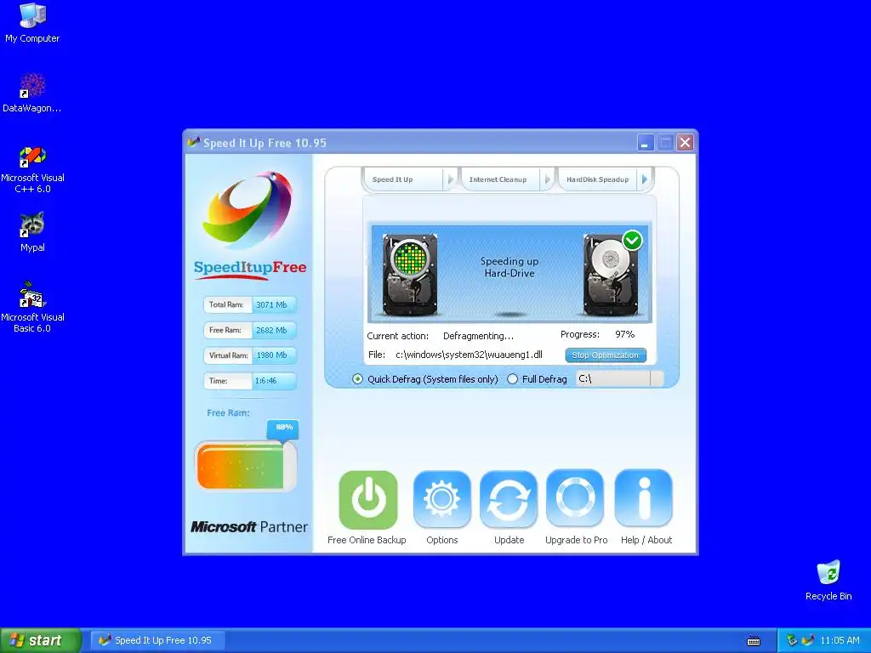Image resolution: width=871 pixels, height=653 pixels.
Task: Click the Stop Optimization button
Action: pos(606,355)
